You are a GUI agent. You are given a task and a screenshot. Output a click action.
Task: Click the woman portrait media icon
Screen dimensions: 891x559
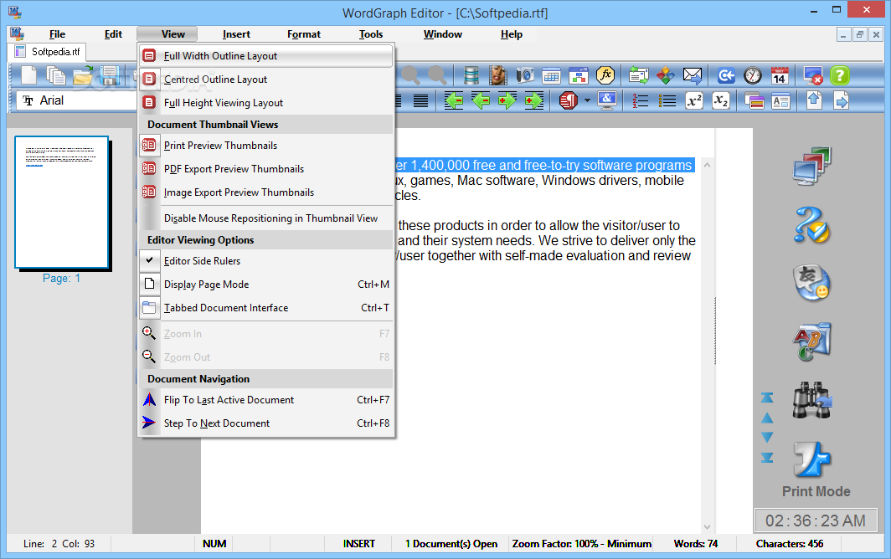(497, 75)
